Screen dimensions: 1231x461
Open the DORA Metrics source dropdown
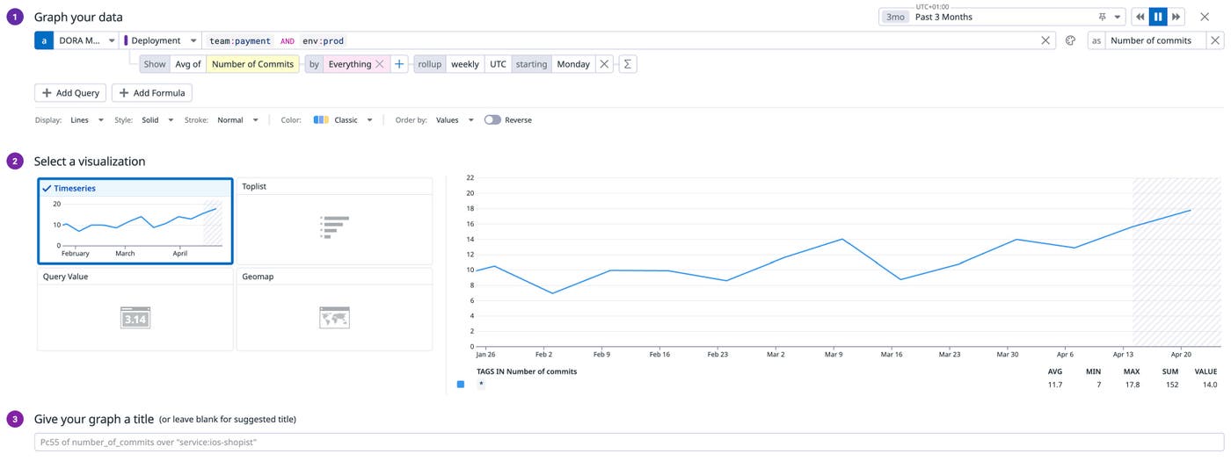pos(86,40)
